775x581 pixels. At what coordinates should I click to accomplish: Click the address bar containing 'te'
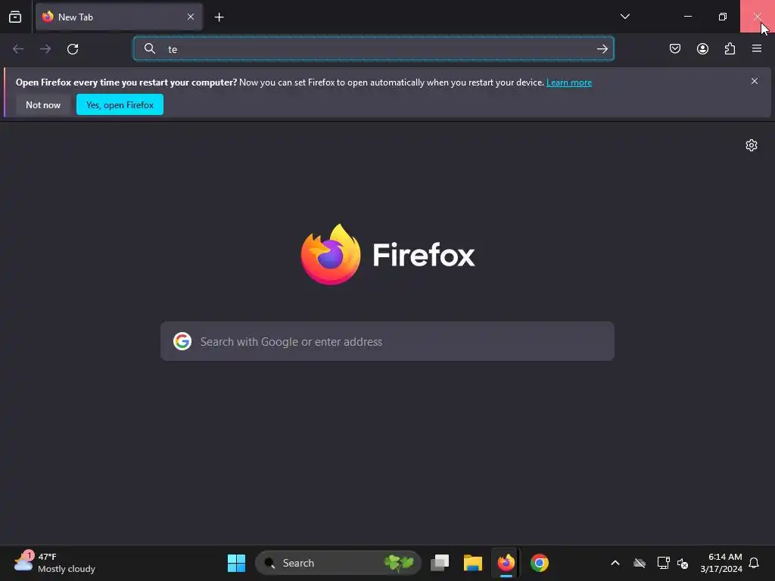click(x=374, y=49)
